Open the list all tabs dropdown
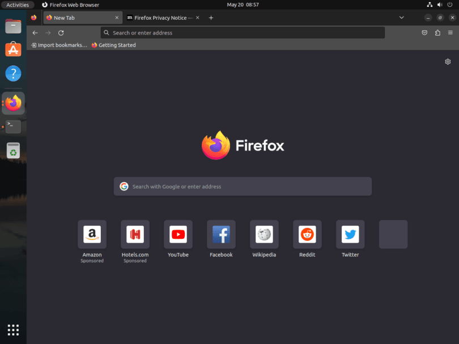 pyautogui.click(x=402, y=18)
